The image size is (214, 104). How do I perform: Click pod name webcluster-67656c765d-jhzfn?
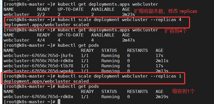[x=38, y=55]
